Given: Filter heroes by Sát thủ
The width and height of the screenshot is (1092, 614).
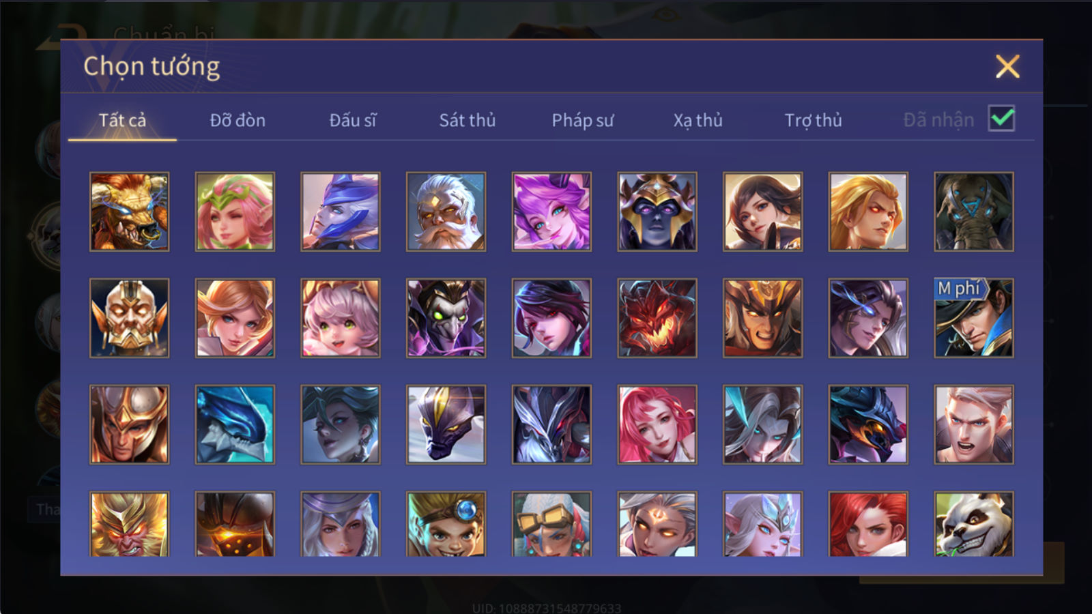Looking at the screenshot, I should tap(468, 120).
